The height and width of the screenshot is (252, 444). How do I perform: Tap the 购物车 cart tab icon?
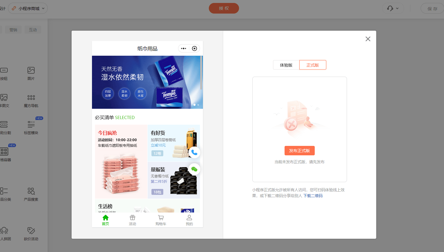pyautogui.click(x=161, y=218)
